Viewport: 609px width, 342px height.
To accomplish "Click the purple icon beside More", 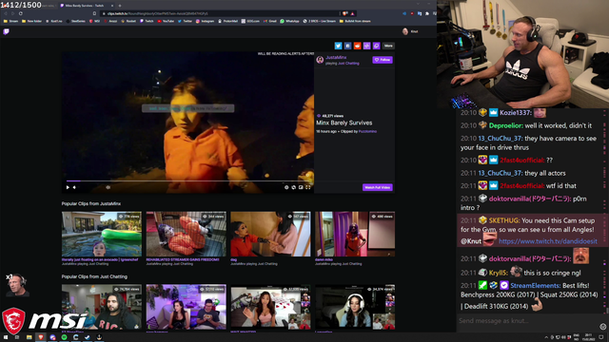I will pos(377,46).
